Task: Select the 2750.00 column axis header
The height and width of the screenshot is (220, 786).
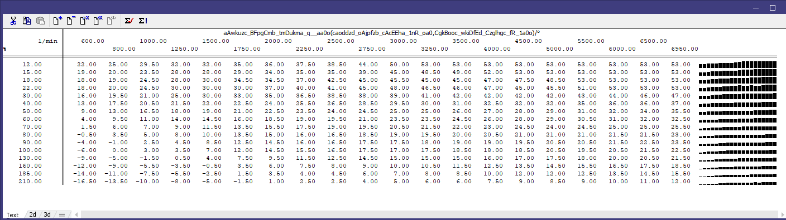Action: click(372, 49)
